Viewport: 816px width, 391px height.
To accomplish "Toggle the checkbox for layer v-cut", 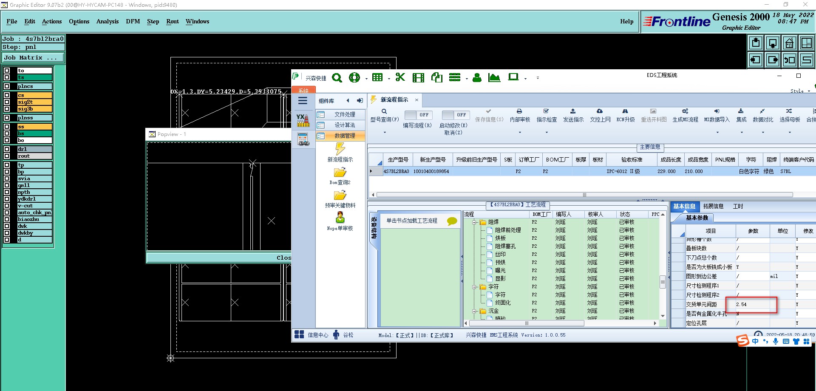I will (7, 206).
